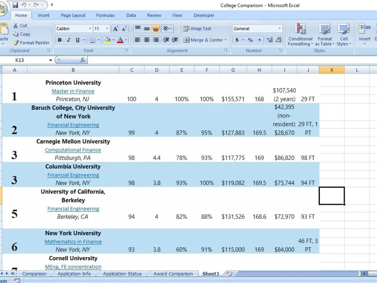Open the Review ribbon tab
Viewport: 377px width, 283px height.
click(x=154, y=15)
